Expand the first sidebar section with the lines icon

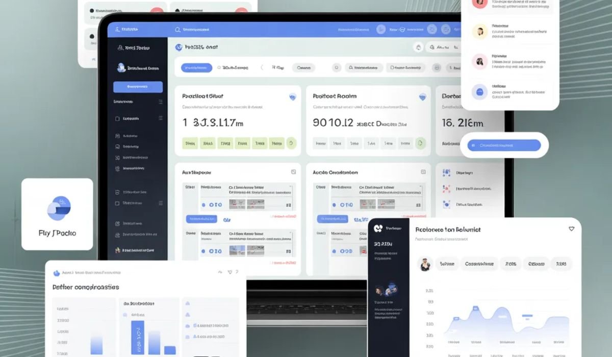point(160,102)
